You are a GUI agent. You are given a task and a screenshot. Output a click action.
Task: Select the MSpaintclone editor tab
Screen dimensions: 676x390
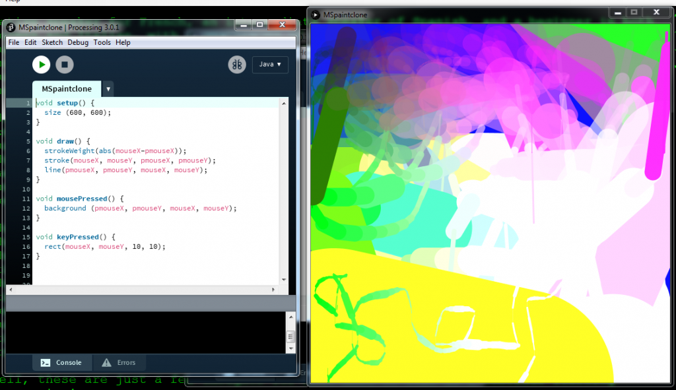pos(67,89)
